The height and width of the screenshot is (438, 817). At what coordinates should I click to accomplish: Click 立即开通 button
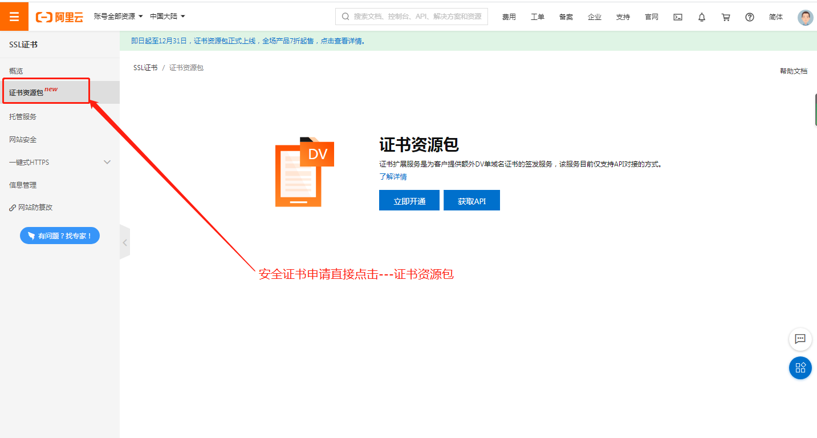pyautogui.click(x=409, y=200)
